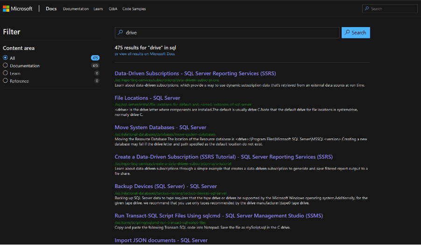Open the Docs home link
The height and width of the screenshot is (245, 421).
(x=51, y=8)
